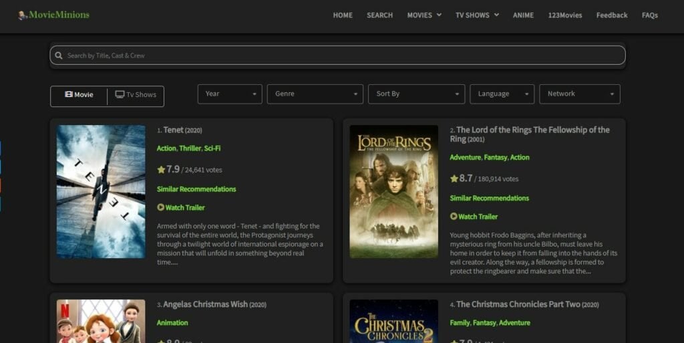Click the Lord of the Rings poster

pyautogui.click(x=394, y=192)
